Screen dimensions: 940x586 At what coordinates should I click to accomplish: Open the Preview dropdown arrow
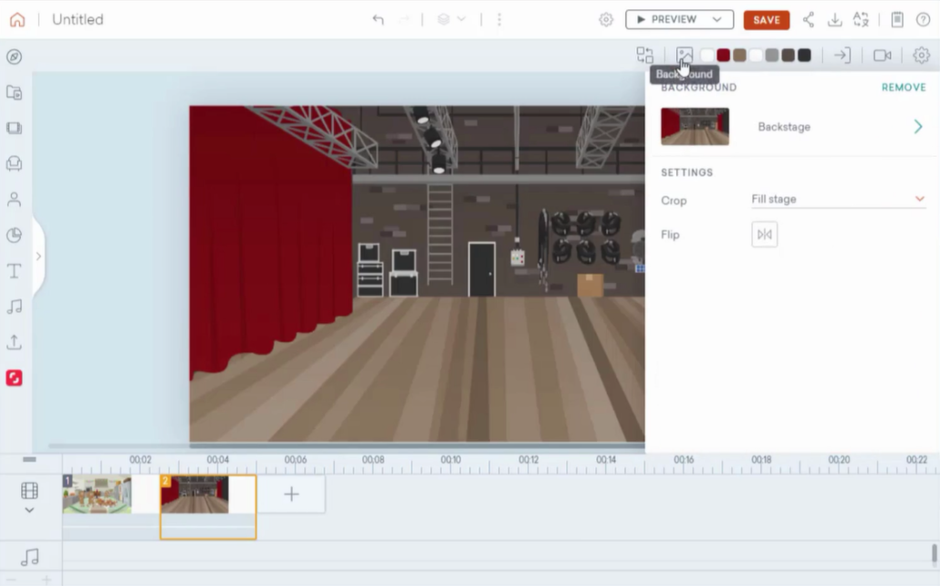(718, 20)
